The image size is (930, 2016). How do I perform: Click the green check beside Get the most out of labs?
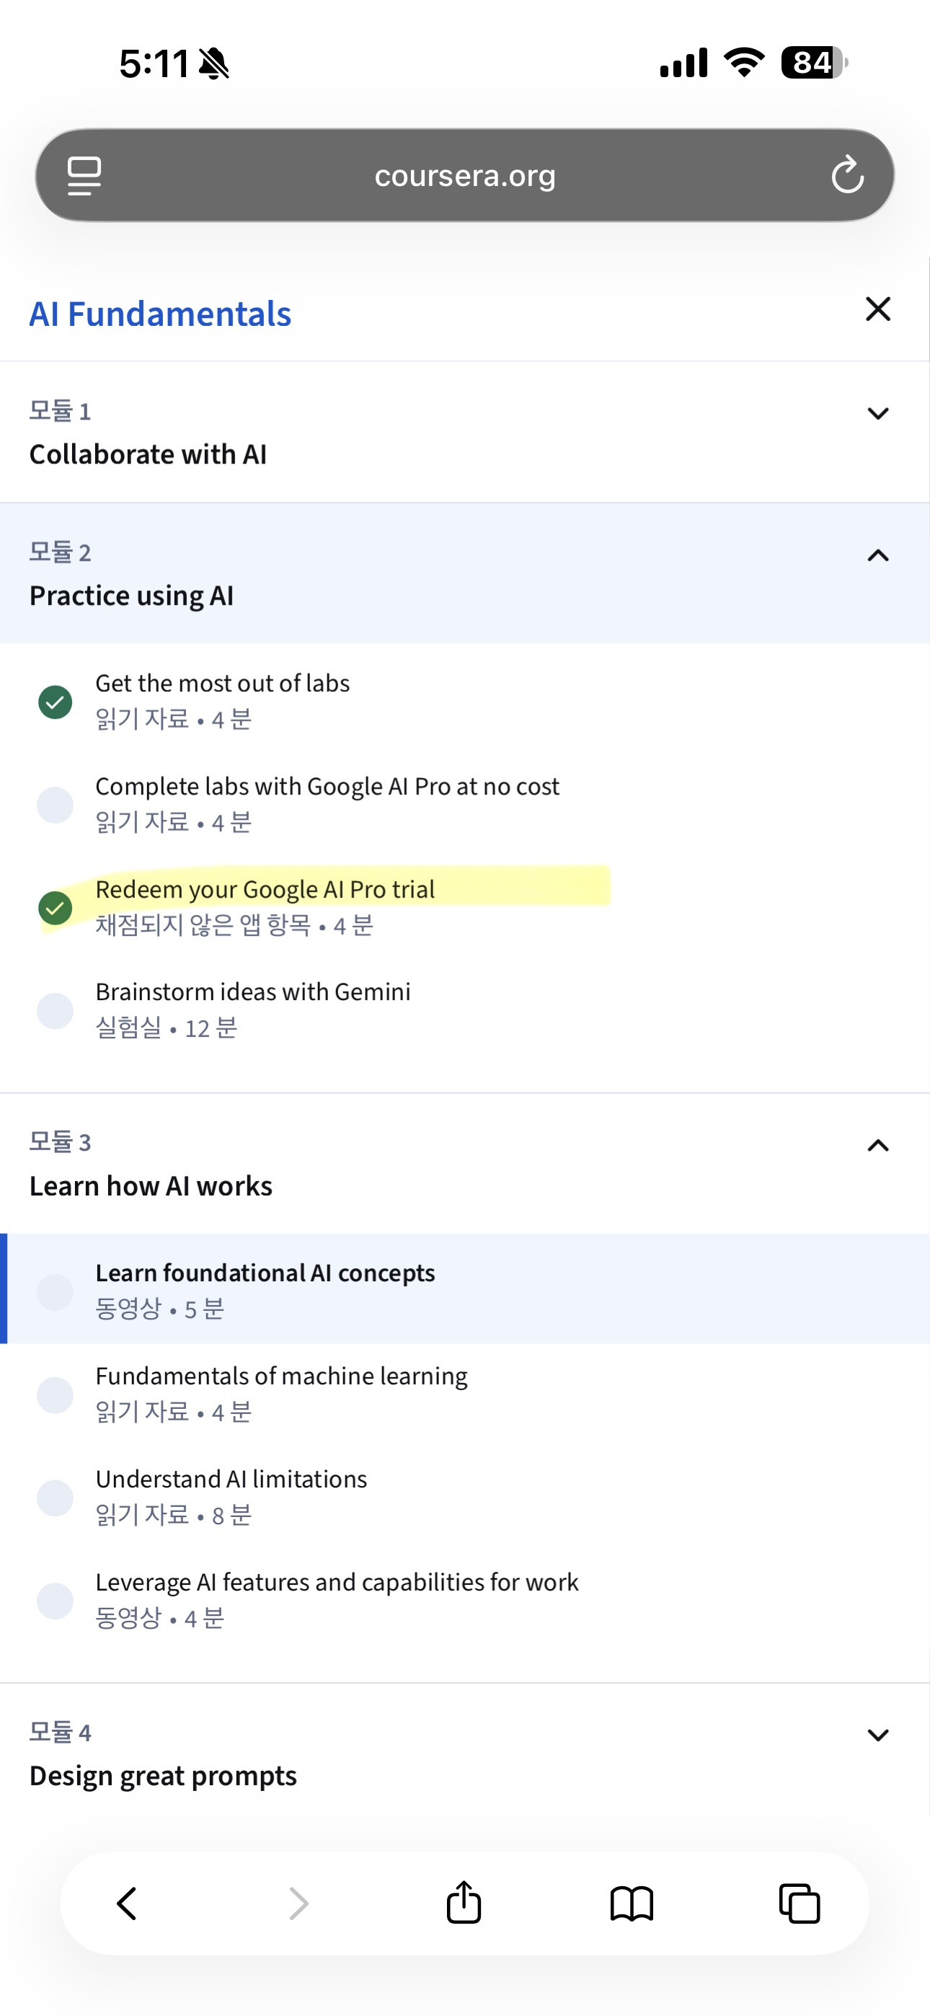(55, 702)
